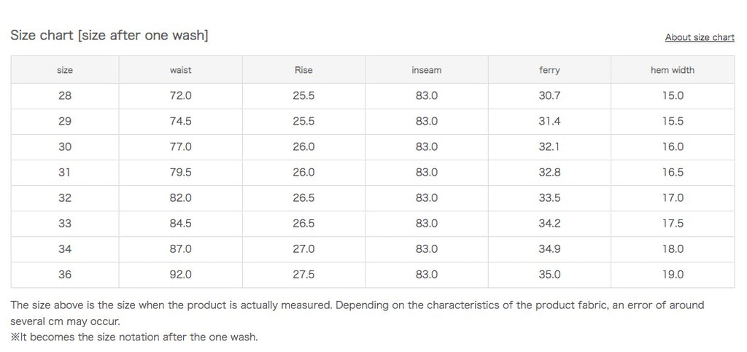Select hem width 19.0 cell
This screenshot has height=352, width=747.
click(673, 275)
